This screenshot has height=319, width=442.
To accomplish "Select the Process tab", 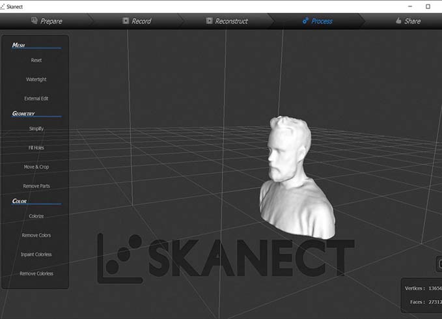I will point(318,21).
